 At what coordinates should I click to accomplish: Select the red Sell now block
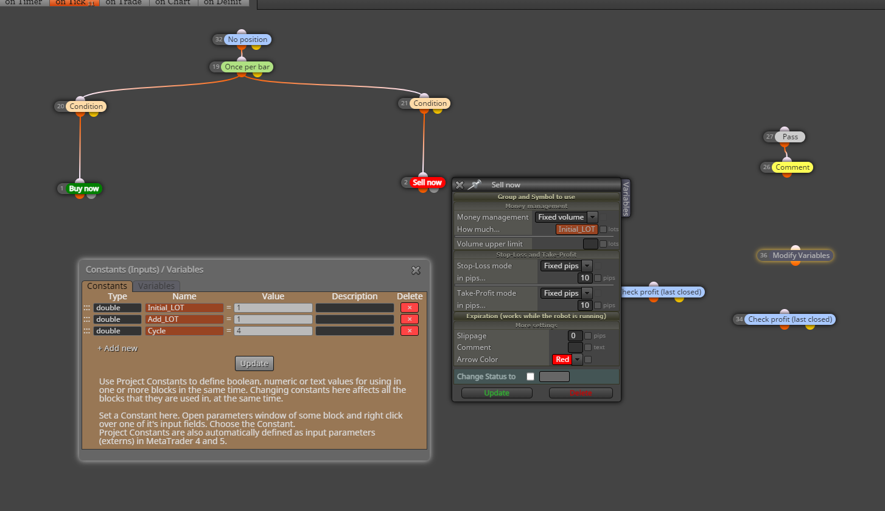coord(427,182)
